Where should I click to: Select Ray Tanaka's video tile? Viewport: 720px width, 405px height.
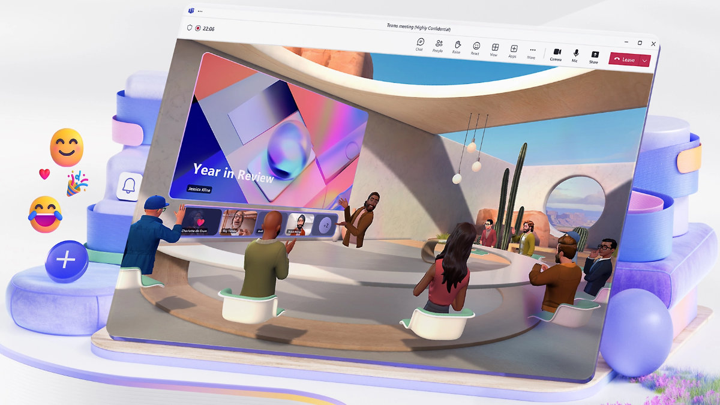click(237, 222)
